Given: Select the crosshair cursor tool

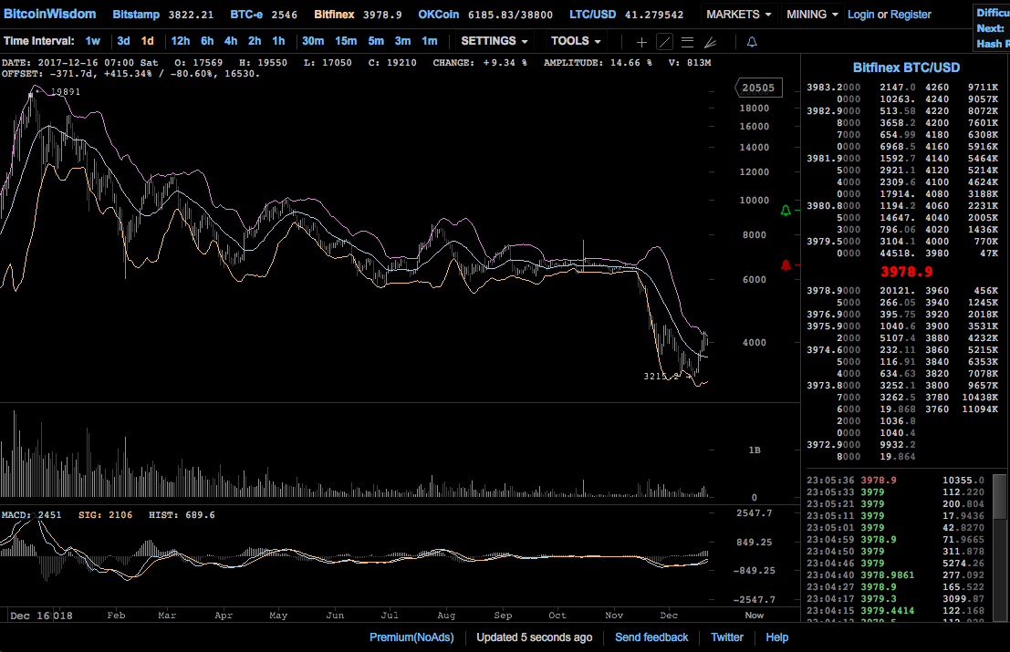Looking at the screenshot, I should tap(641, 42).
